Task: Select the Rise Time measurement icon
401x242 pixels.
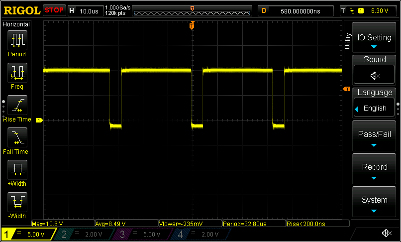Action: coord(17,105)
